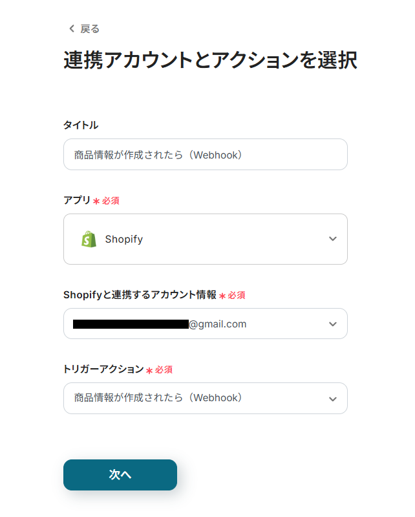Click the タイトル field label

[x=81, y=125]
